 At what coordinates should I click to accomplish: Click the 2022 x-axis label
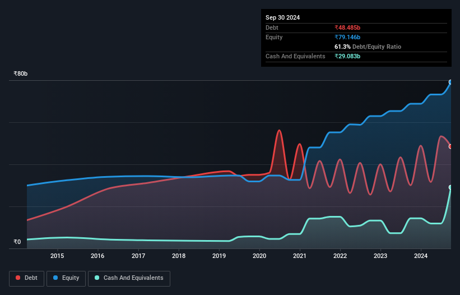point(340,256)
